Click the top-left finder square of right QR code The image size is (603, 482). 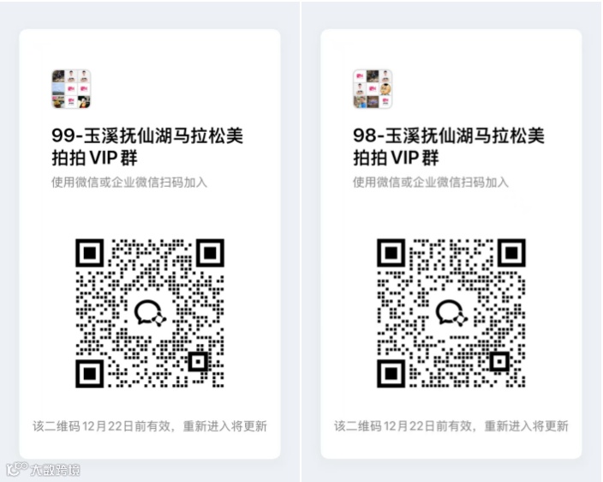click(x=391, y=253)
